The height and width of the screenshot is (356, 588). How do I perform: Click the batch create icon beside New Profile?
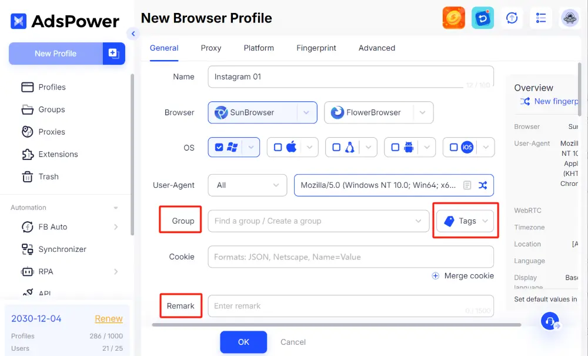[113, 54]
